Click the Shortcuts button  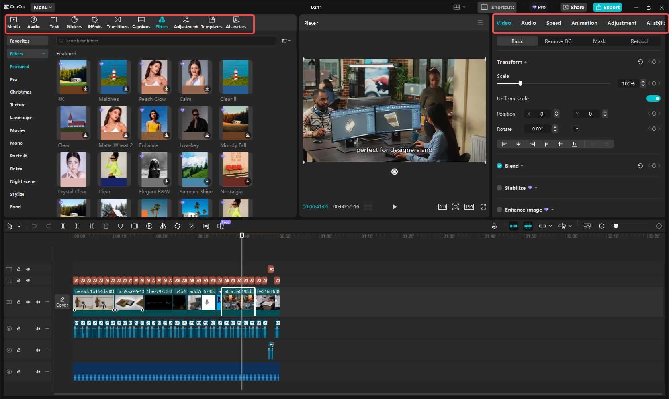pos(498,7)
